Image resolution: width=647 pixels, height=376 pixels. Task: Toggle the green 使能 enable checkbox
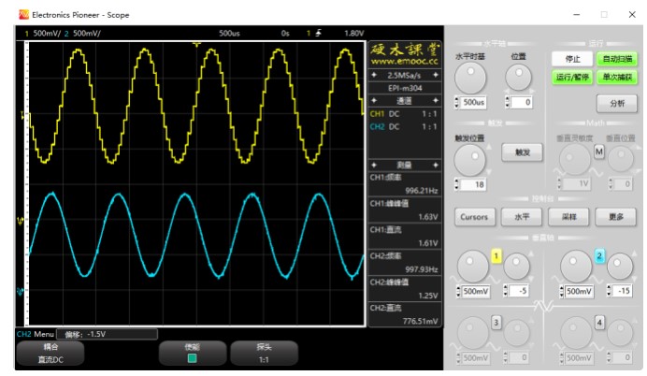[192, 358]
